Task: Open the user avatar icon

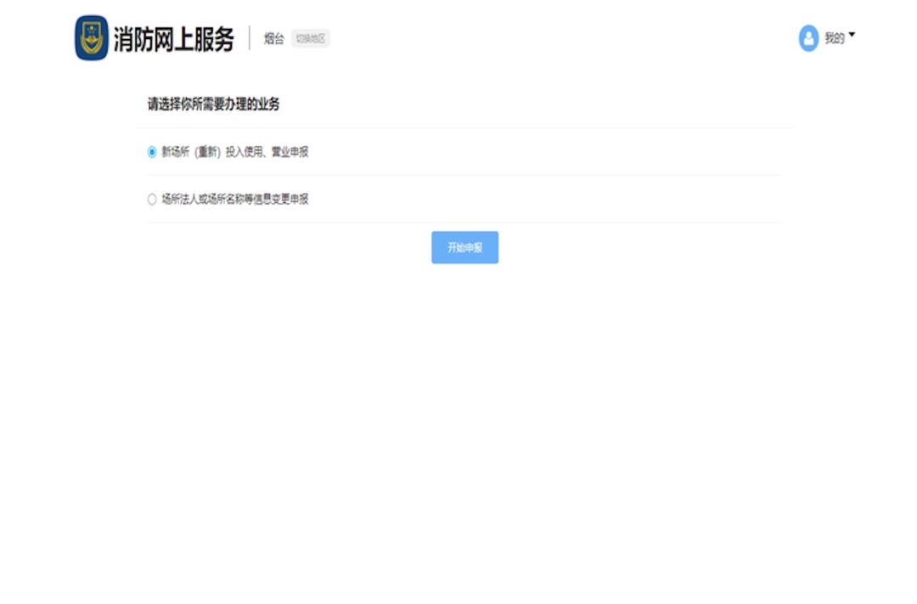Action: click(x=808, y=38)
